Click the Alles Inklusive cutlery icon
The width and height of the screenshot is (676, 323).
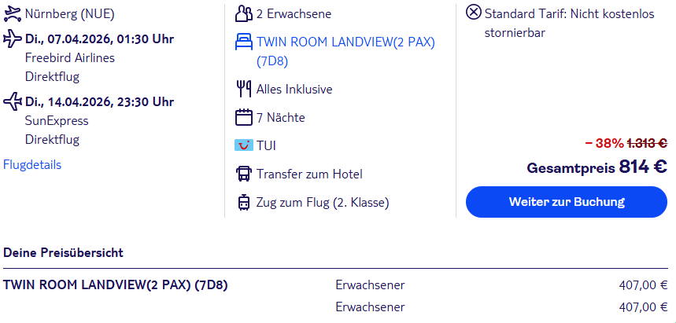(x=243, y=89)
